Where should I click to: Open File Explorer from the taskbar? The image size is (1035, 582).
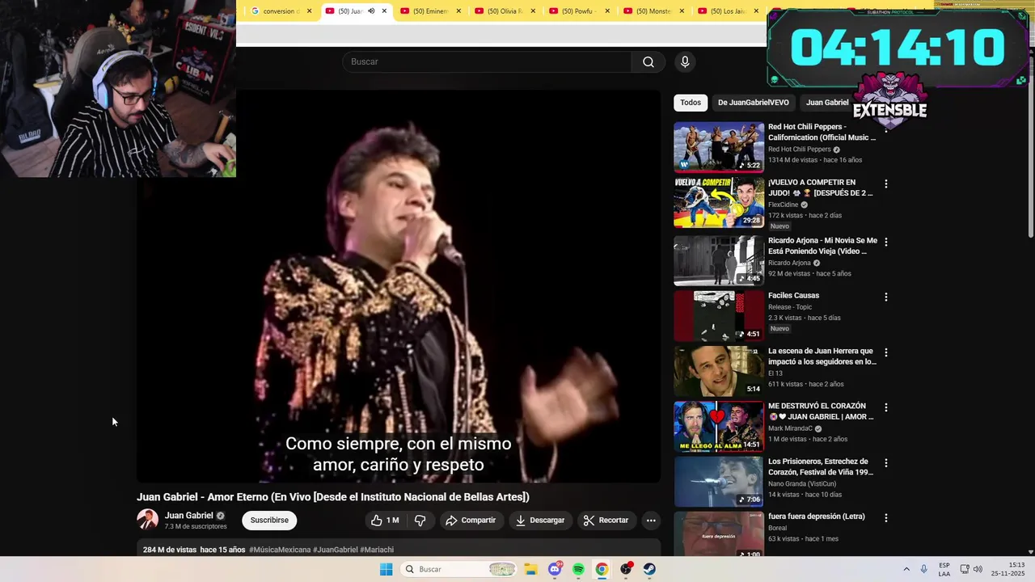[530, 569]
